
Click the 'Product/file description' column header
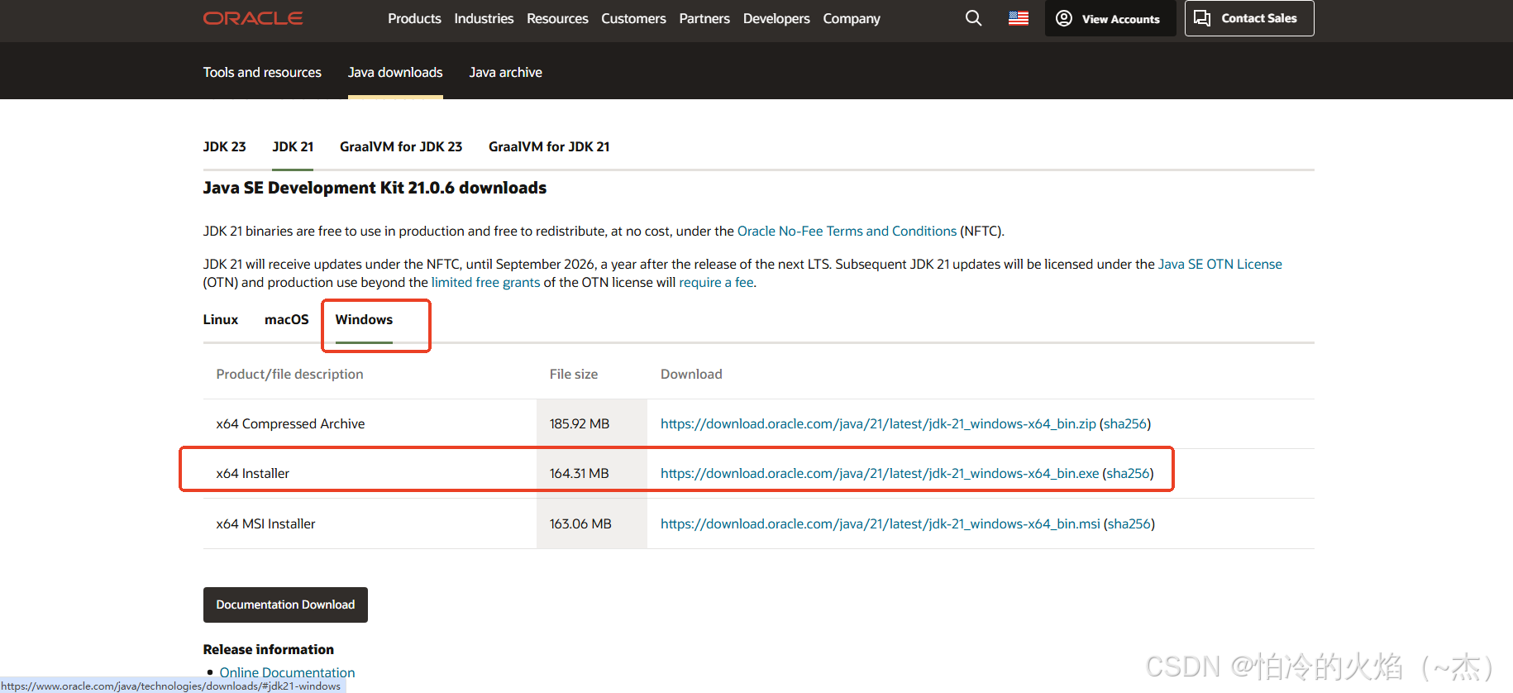click(x=289, y=374)
